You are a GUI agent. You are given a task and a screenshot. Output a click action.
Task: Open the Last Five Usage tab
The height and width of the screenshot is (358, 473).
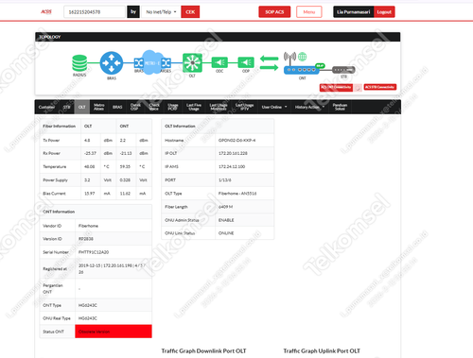click(194, 107)
